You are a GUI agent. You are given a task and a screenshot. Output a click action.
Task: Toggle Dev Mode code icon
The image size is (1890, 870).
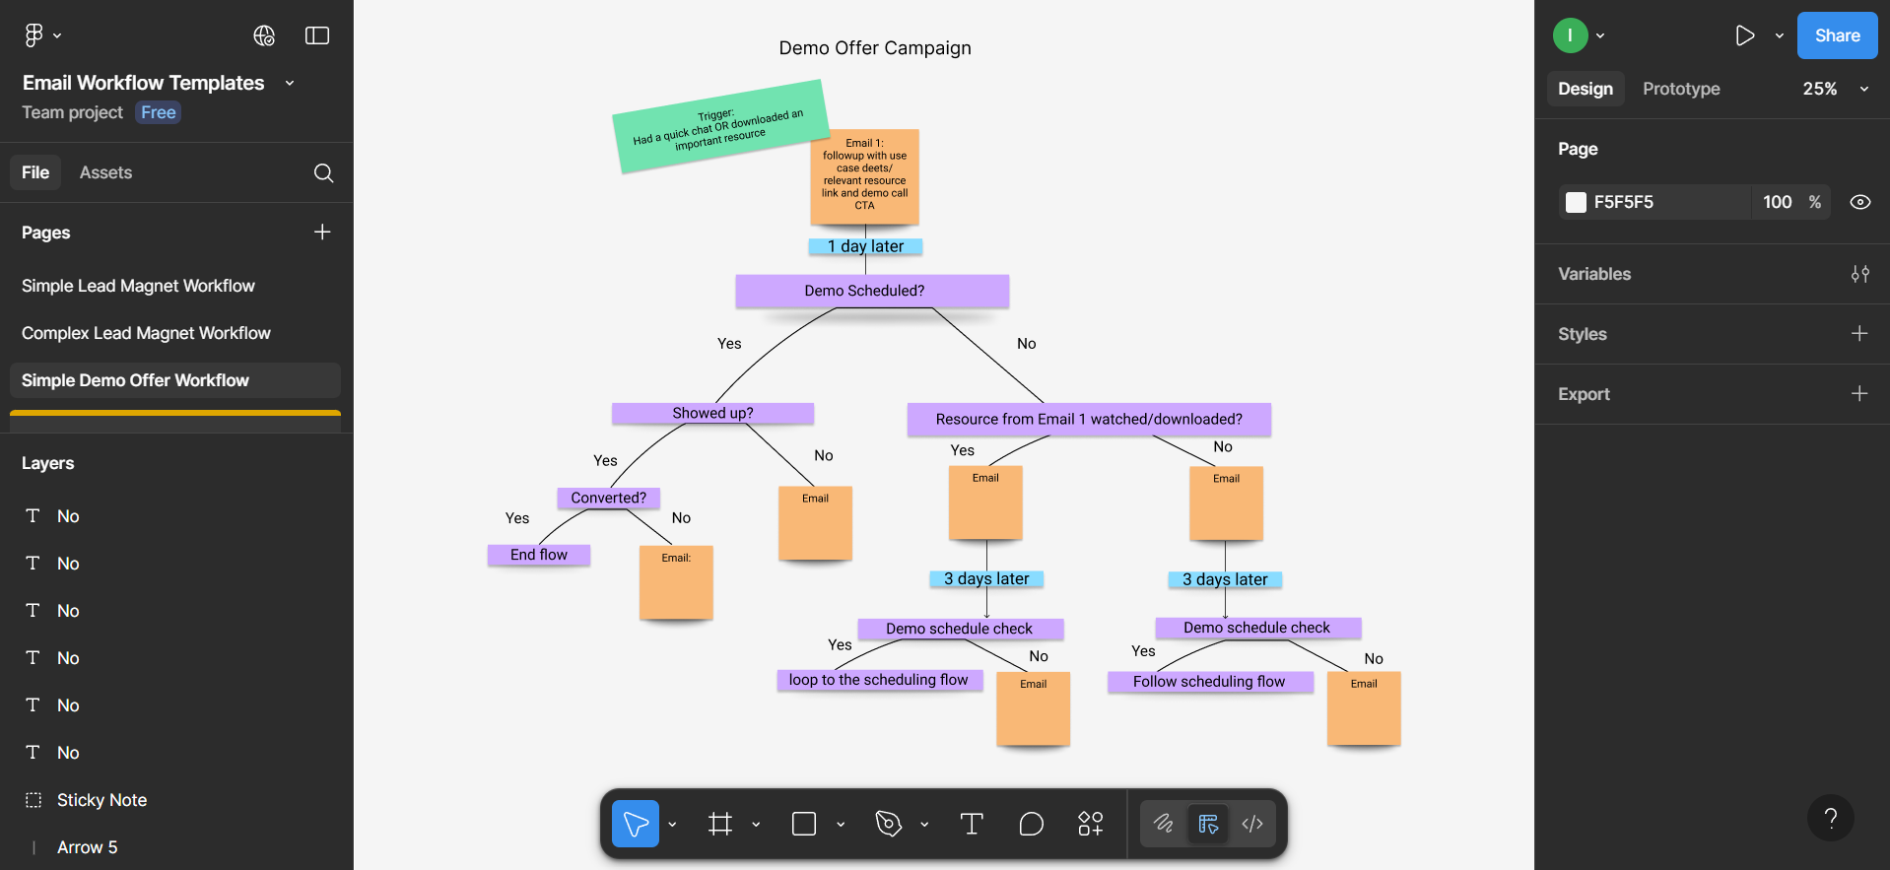pyautogui.click(x=1252, y=824)
